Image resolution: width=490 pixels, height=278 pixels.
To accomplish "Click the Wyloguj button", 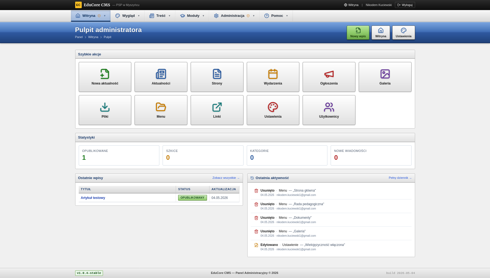I will tap(405, 5).
